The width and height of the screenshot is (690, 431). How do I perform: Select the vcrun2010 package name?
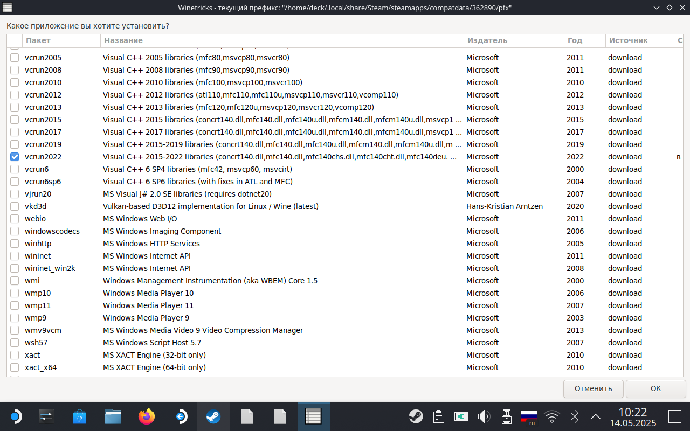[43, 82]
